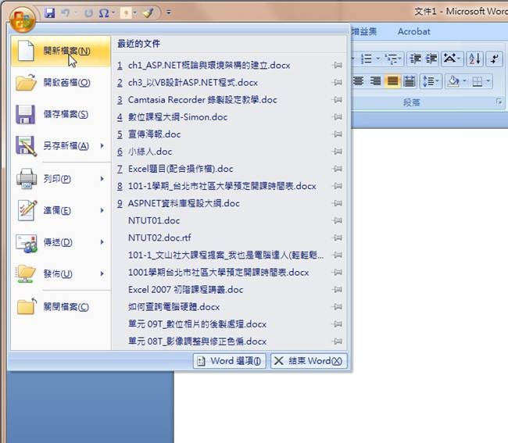Select 開新檔案(N) in Office menu
508x443 pixels.
61,51
